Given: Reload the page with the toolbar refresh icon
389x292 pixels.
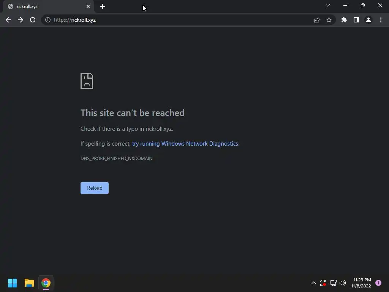Looking at the screenshot, I should click(33, 20).
